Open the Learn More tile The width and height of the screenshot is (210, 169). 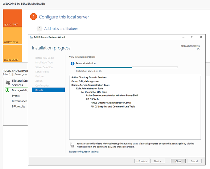click(x=13, y=53)
